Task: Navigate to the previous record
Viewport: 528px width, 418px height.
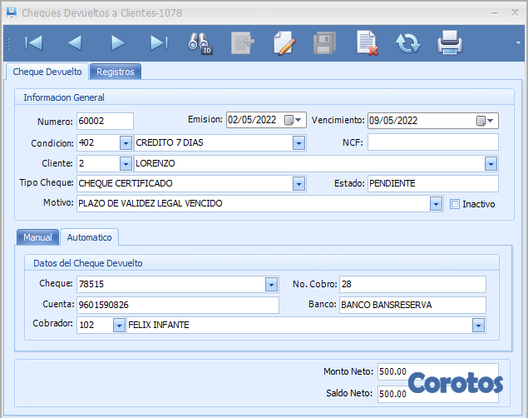Action: 75,42
